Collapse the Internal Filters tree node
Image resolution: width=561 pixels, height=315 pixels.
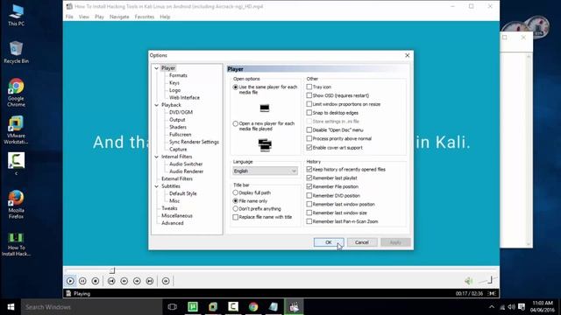pyautogui.click(x=156, y=157)
